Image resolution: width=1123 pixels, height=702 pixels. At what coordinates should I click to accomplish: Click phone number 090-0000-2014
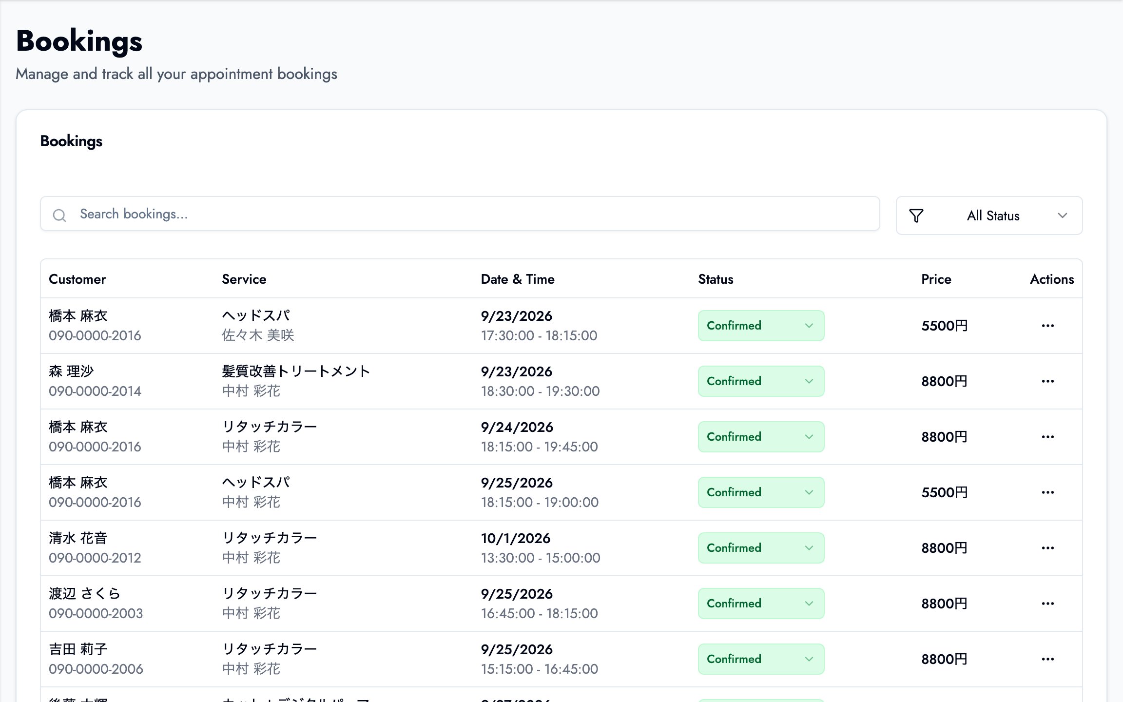95,391
